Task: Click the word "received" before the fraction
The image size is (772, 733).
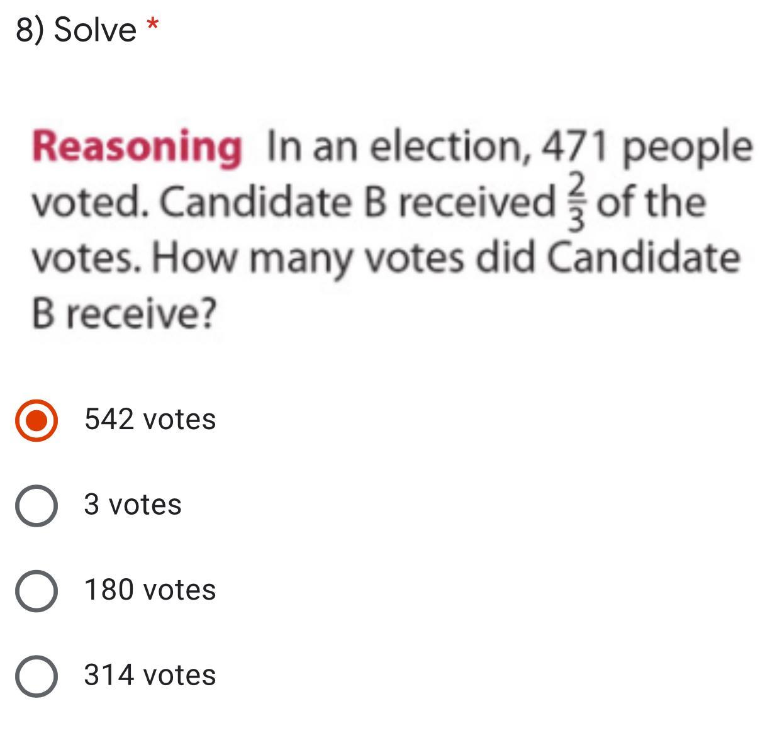Action: [475, 203]
